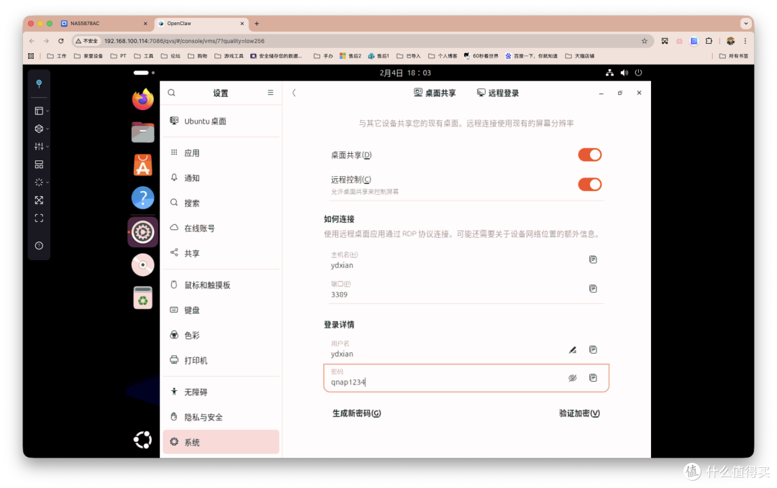Open the volume icon in Ubuntu top bar

[x=624, y=73]
